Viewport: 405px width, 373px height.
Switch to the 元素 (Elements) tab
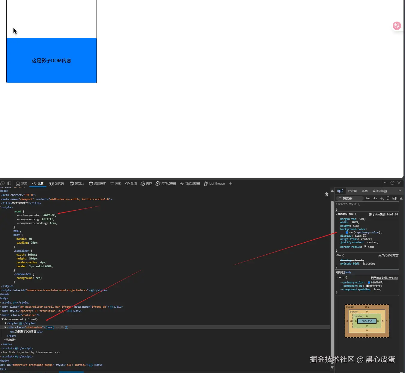[x=38, y=183]
